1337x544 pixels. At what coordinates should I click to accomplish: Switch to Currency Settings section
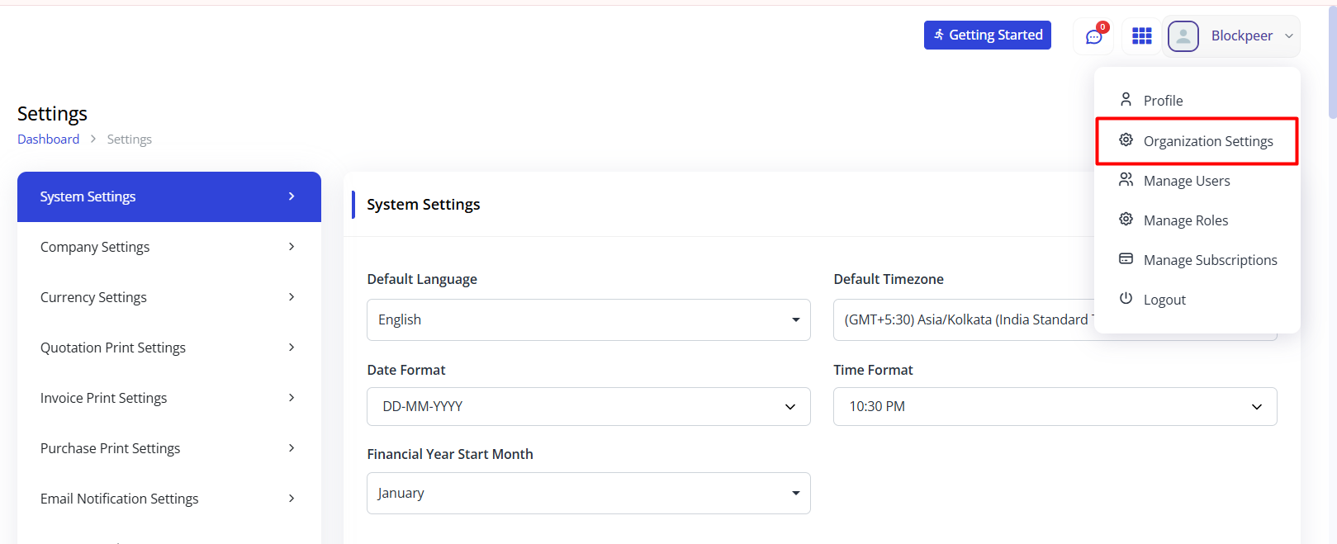coord(168,297)
